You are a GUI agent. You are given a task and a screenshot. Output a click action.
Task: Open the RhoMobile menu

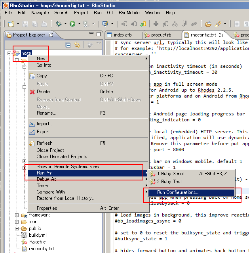coord(129,13)
